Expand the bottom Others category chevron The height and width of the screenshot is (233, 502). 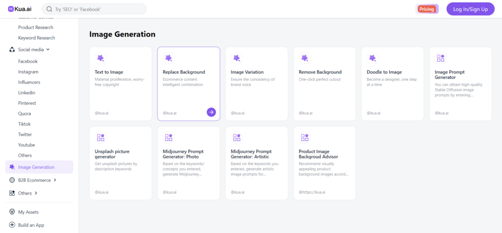pyautogui.click(x=36, y=193)
